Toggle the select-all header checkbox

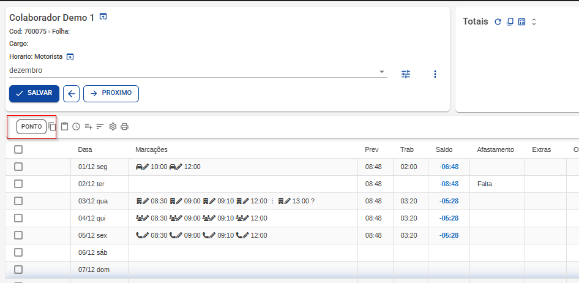click(x=18, y=149)
